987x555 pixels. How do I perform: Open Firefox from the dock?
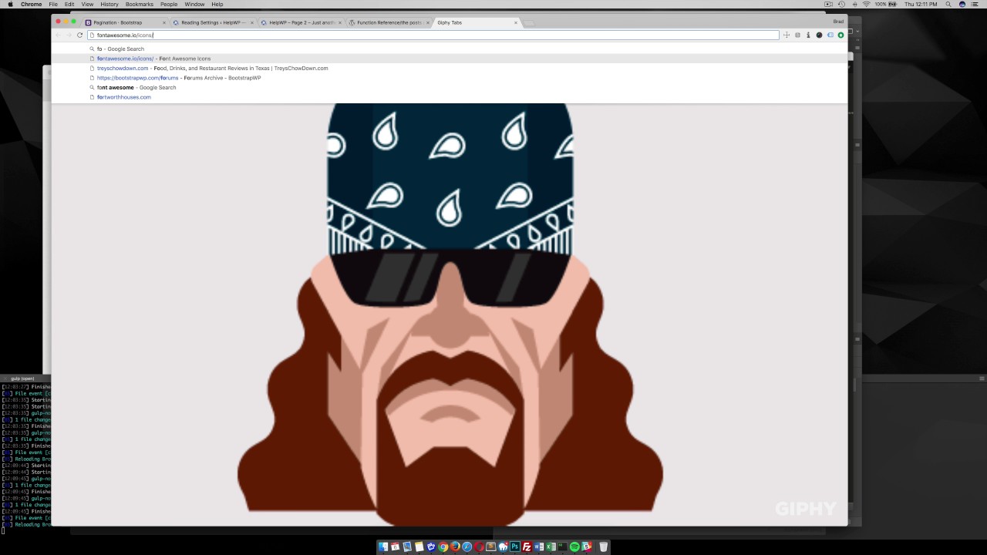455,547
